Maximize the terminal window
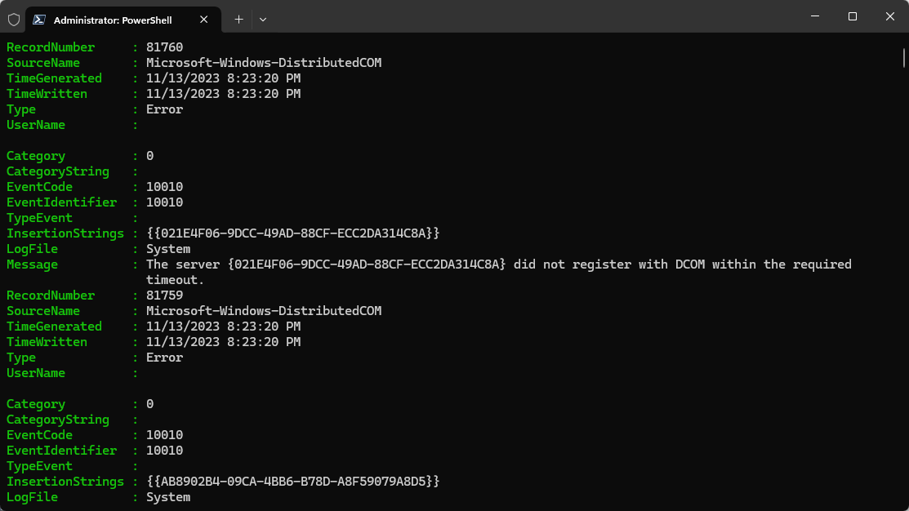 coord(853,16)
